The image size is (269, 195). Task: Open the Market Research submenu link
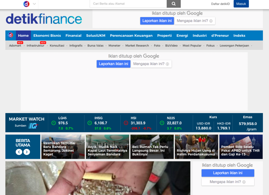(x=137, y=45)
